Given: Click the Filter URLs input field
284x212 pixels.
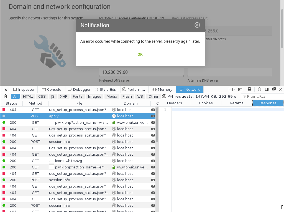Looking at the screenshot, I should (263, 96).
